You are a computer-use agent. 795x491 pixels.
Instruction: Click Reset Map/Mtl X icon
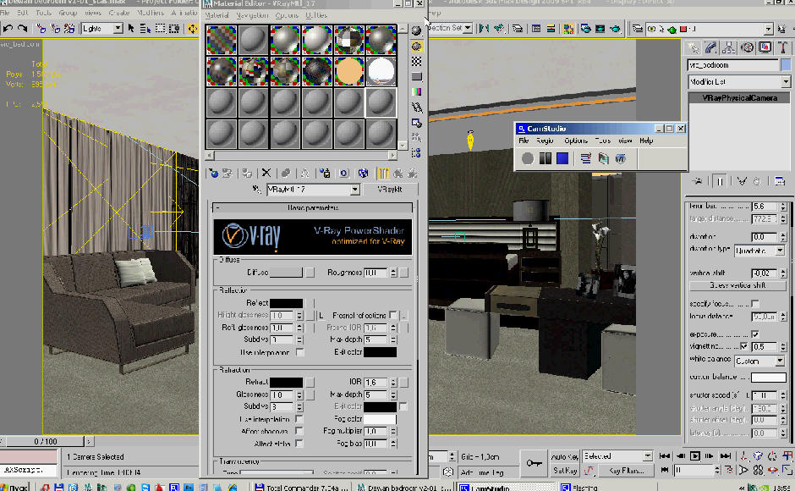pyautogui.click(x=266, y=174)
